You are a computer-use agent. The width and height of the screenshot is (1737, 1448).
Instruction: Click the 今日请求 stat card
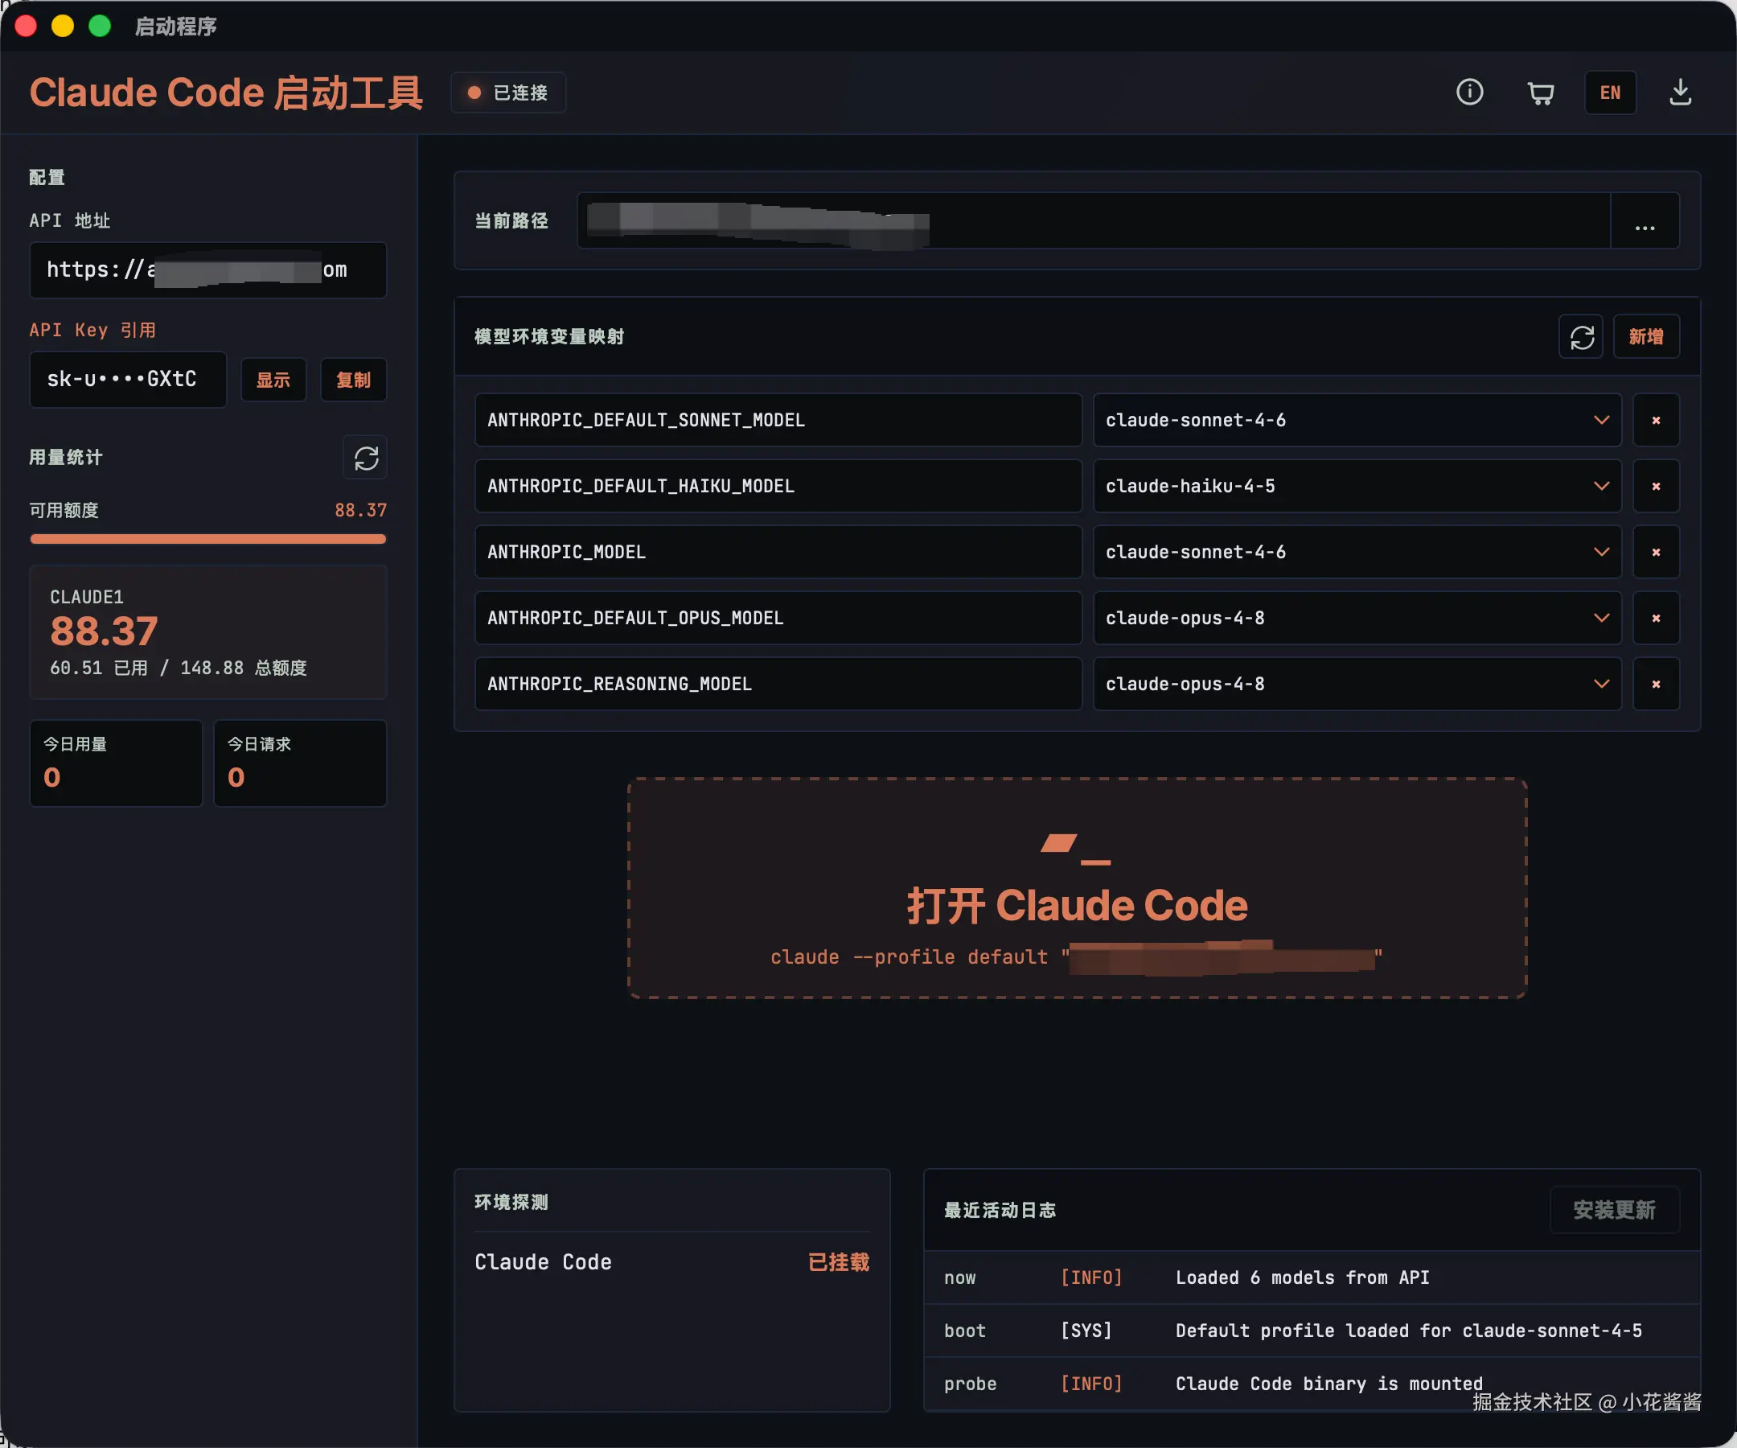click(x=300, y=763)
